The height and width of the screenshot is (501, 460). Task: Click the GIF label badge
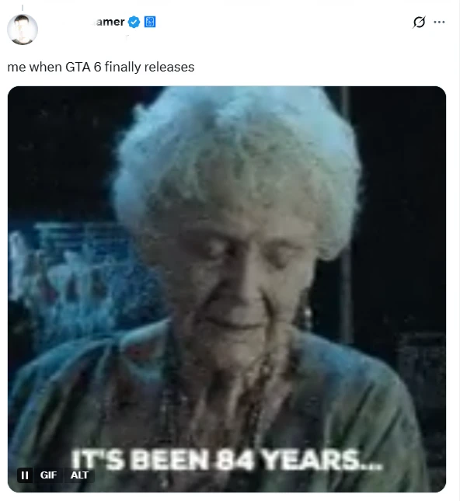click(49, 475)
